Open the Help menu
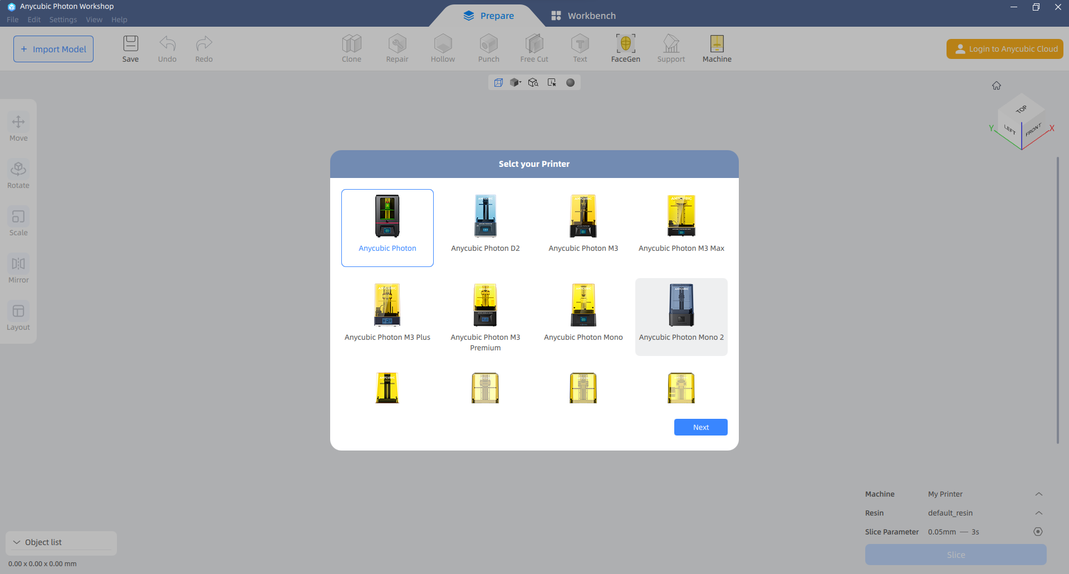 pos(119,19)
